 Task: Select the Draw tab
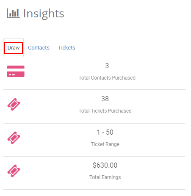point(14,48)
